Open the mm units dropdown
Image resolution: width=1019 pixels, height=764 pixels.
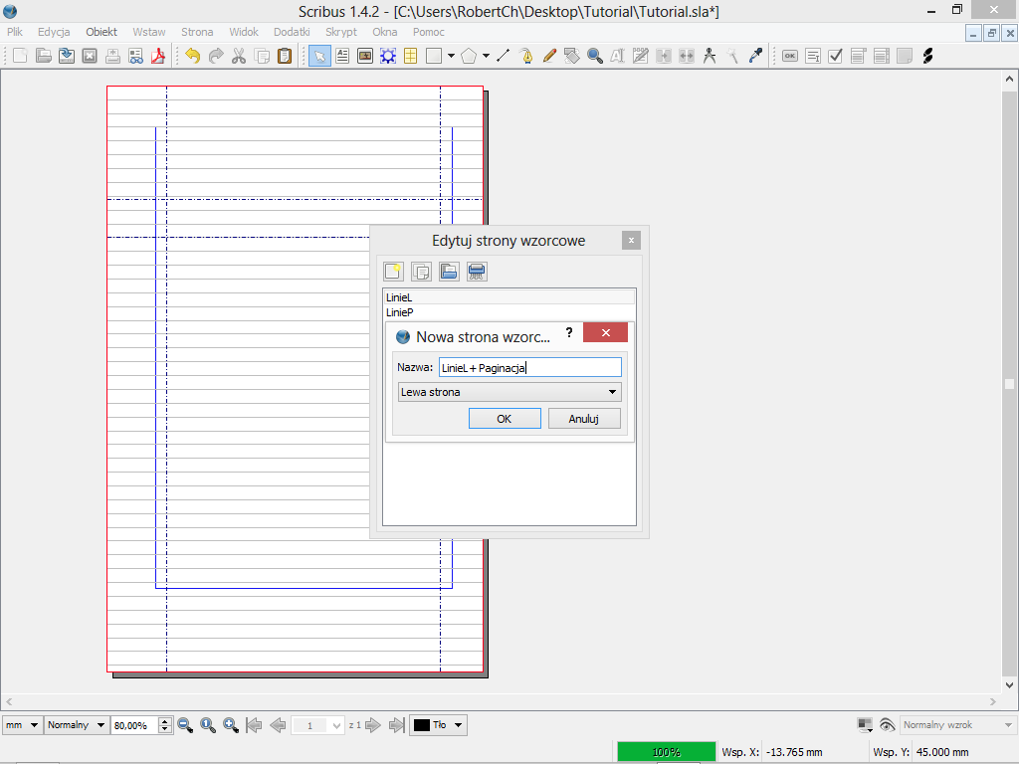pyautogui.click(x=21, y=725)
